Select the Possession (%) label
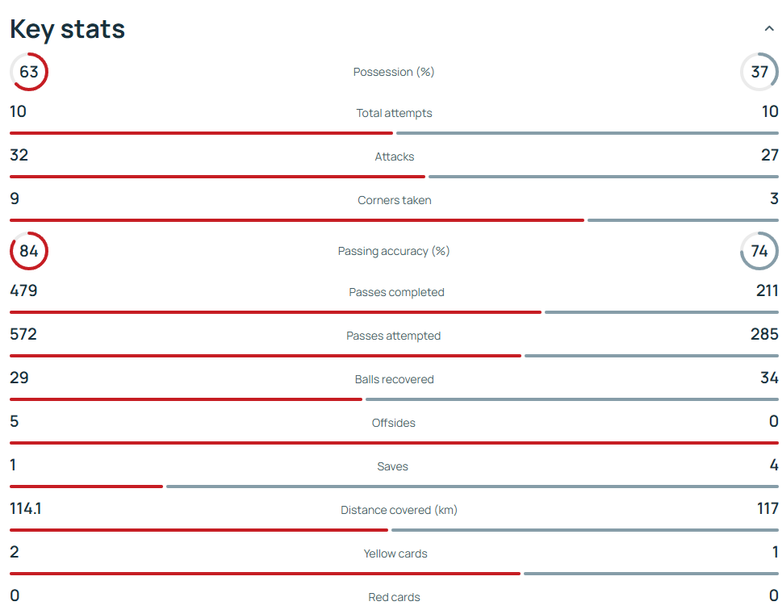Viewport: 782px width, 614px height. click(x=394, y=72)
